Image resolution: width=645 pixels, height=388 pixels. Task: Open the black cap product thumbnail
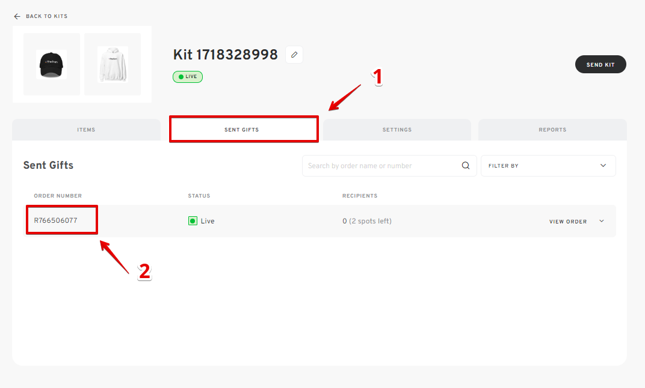[51, 64]
